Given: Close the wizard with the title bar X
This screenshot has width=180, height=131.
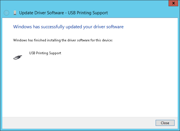Looking at the screenshot, I should click(173, 3).
